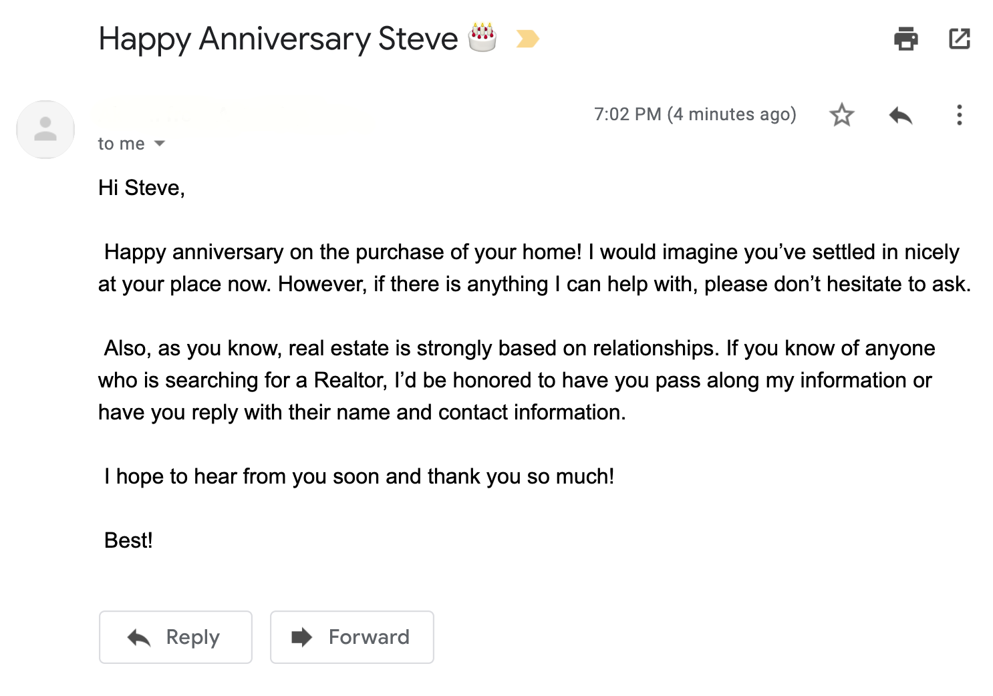Click the paragraph about your home purchase anniversary
The height and width of the screenshot is (696, 993).
tap(535, 268)
